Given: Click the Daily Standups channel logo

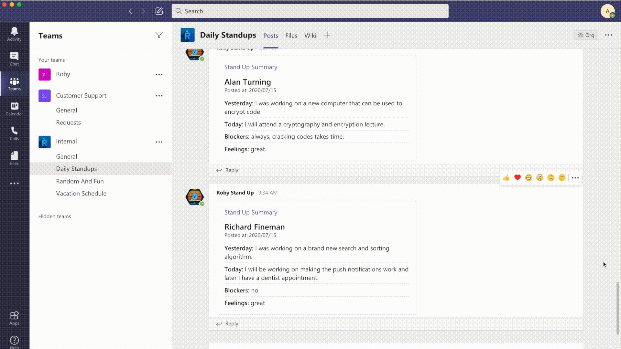Looking at the screenshot, I should point(188,35).
